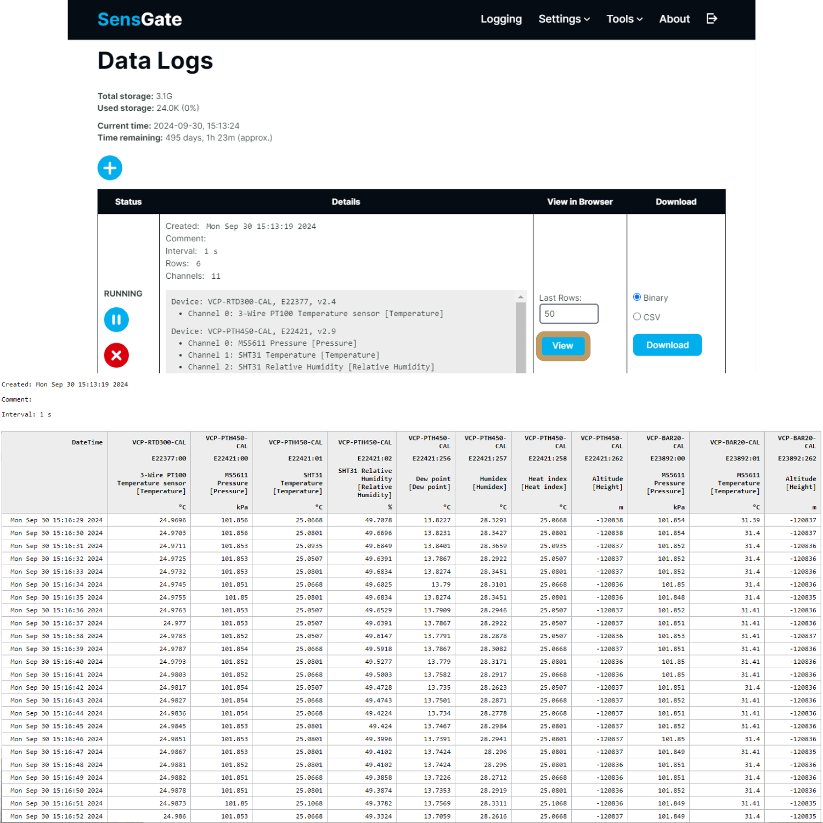This screenshot has height=823, width=823.
Task: Click the Data Logs page heading
Action: (x=155, y=60)
